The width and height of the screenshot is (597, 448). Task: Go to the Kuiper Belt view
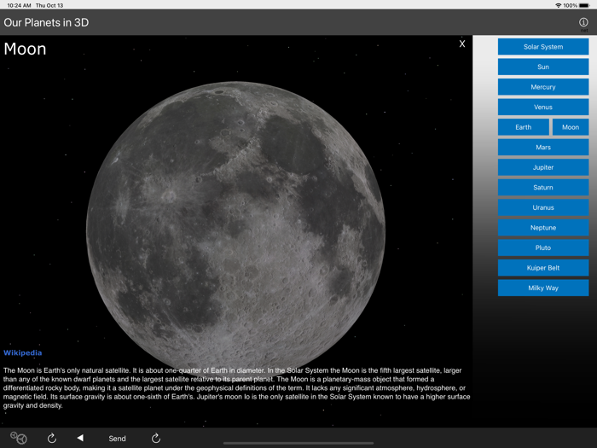542,268
